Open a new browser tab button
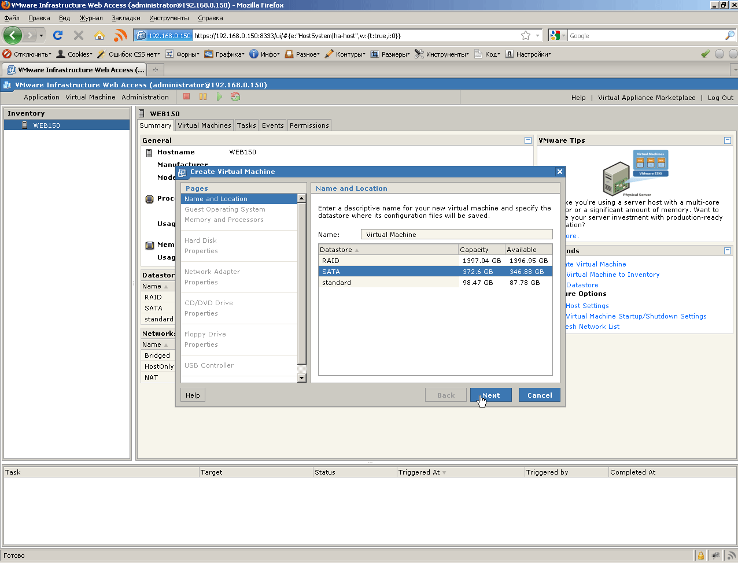 pos(156,69)
